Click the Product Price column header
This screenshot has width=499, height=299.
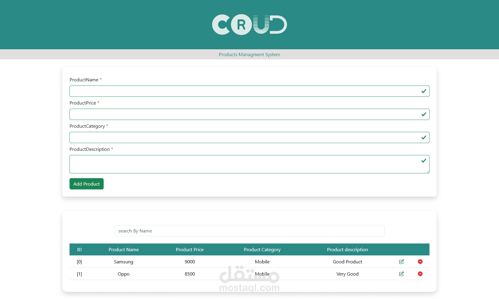pyautogui.click(x=190, y=250)
